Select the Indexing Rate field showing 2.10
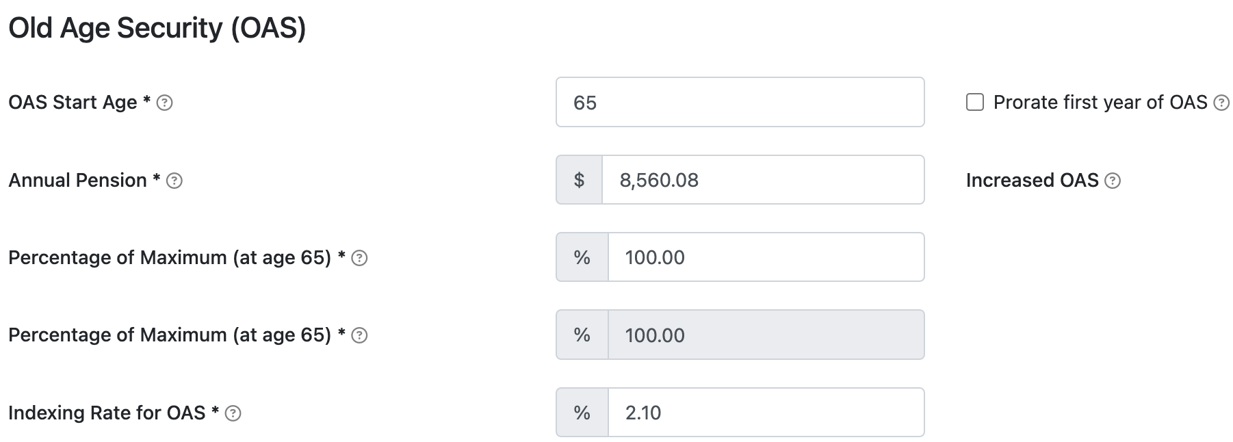 (765, 413)
